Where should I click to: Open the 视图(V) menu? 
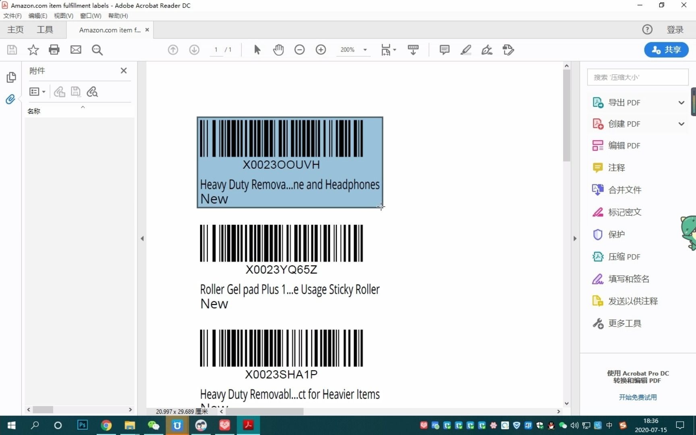[64, 16]
